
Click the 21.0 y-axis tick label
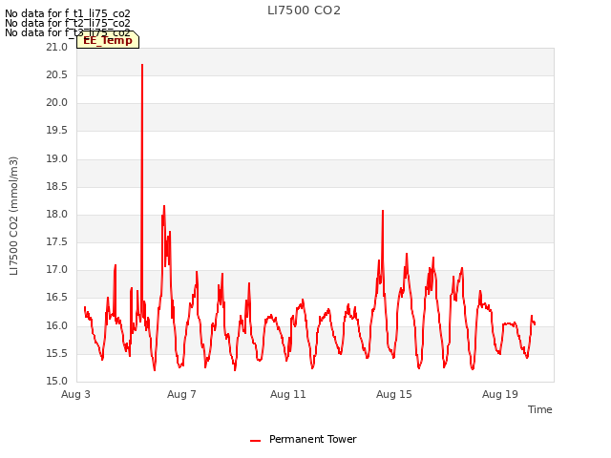coord(57,47)
